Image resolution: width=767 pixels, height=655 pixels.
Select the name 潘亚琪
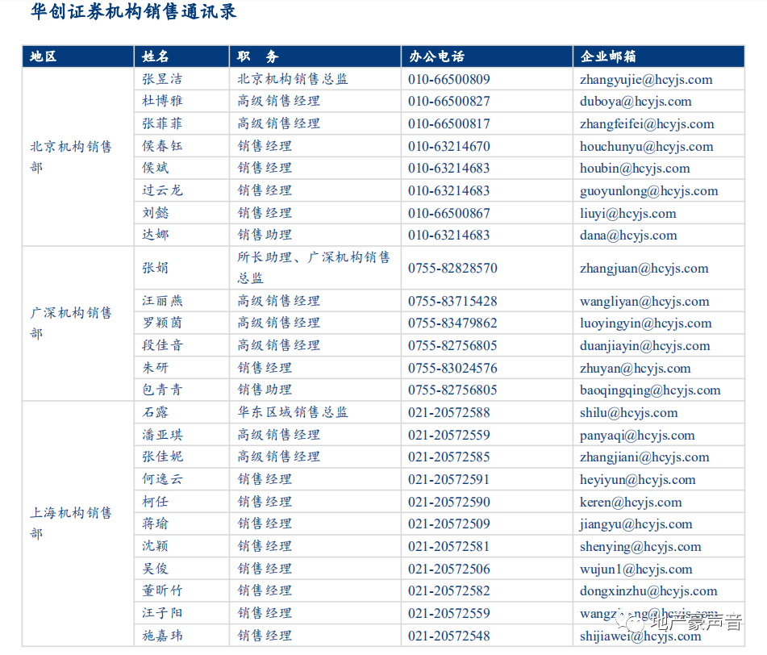pyautogui.click(x=162, y=435)
